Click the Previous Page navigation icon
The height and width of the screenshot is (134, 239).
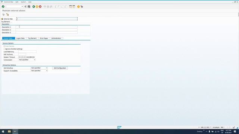pos(59,7)
